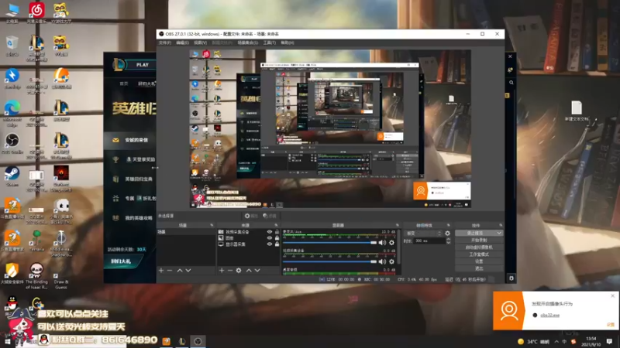Pop out the Sources dock panel
Image resolution: width=620 pixels, height=348 pixels.
click(276, 225)
